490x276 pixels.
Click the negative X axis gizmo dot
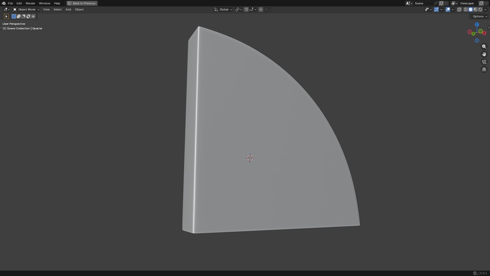pos(470,32)
